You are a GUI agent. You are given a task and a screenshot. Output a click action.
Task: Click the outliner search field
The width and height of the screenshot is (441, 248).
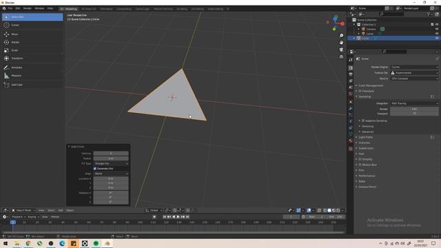[391, 14]
